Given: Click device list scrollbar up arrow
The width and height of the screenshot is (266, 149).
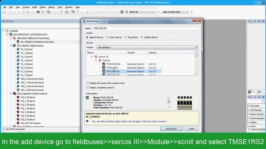Looking at the screenshot, I should pos(196,52).
